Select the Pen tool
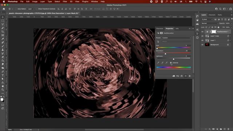 coord(3,72)
